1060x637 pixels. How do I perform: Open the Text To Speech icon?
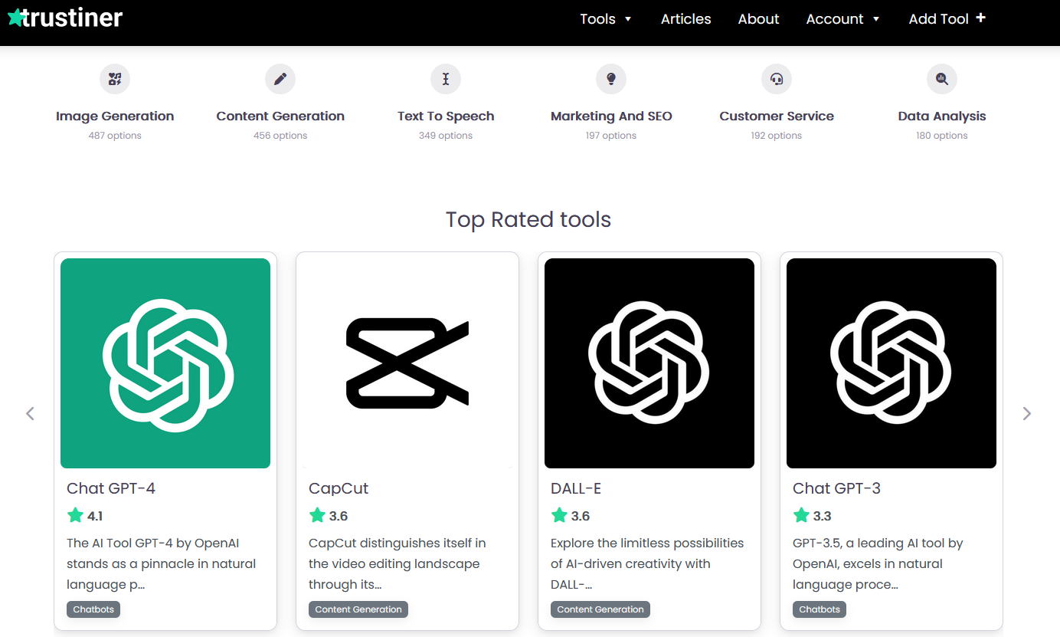click(x=446, y=78)
